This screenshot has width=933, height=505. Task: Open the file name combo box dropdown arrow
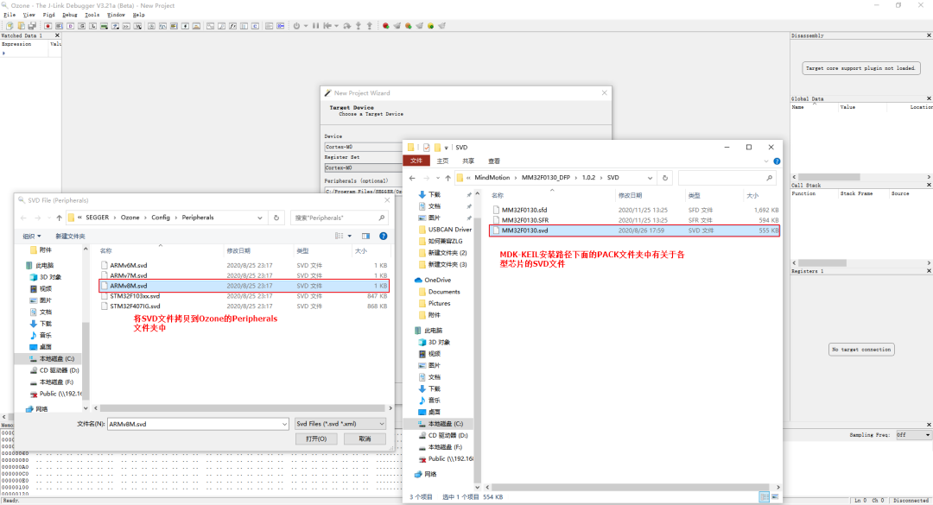point(284,424)
